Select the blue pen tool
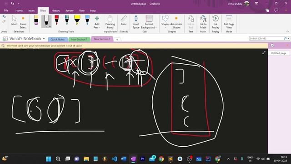Viewport: 291px width, 164px height. point(87,20)
